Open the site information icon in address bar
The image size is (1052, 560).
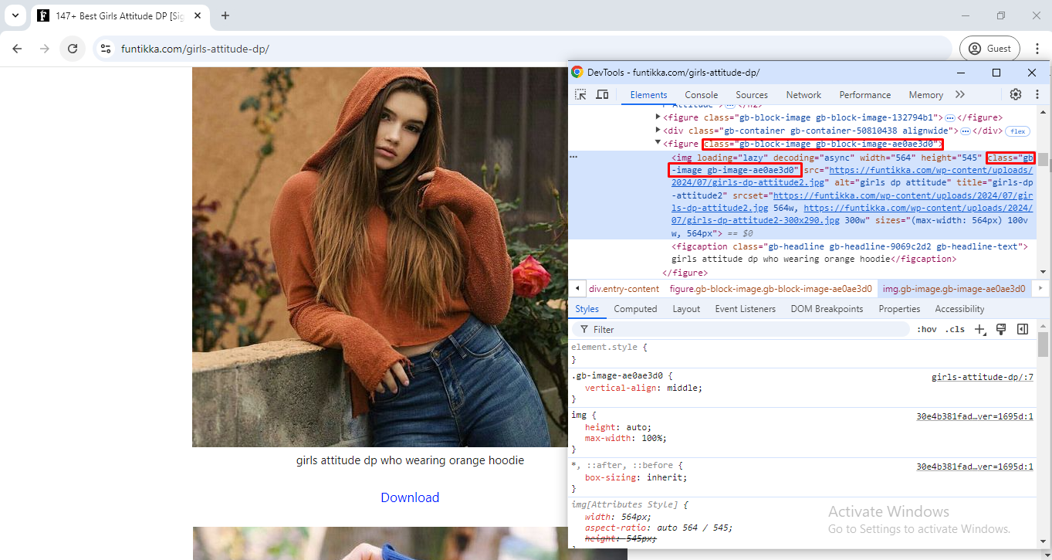coord(107,48)
